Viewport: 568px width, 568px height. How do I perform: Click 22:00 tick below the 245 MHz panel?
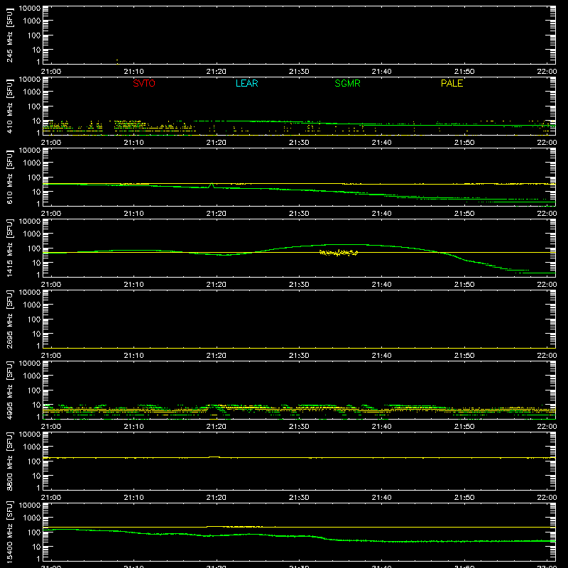(547, 72)
